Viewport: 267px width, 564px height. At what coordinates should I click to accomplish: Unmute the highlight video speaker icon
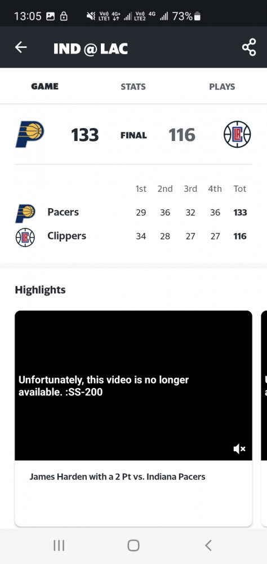click(239, 448)
